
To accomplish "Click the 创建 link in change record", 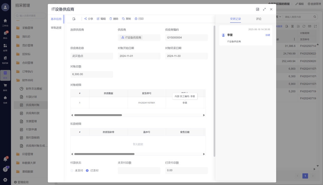I will pos(268,35).
